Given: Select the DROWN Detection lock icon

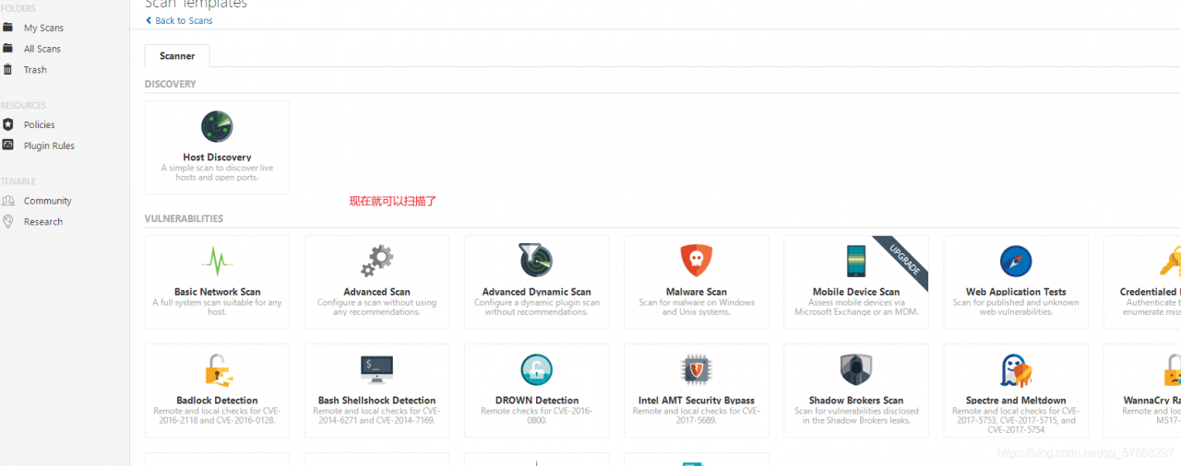Looking at the screenshot, I should click(536, 369).
